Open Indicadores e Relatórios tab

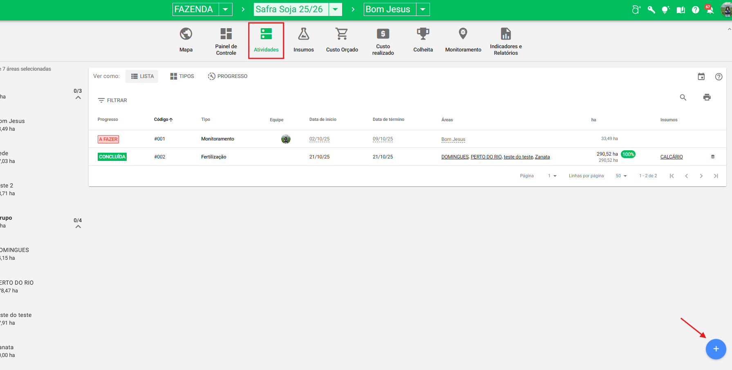(x=506, y=41)
